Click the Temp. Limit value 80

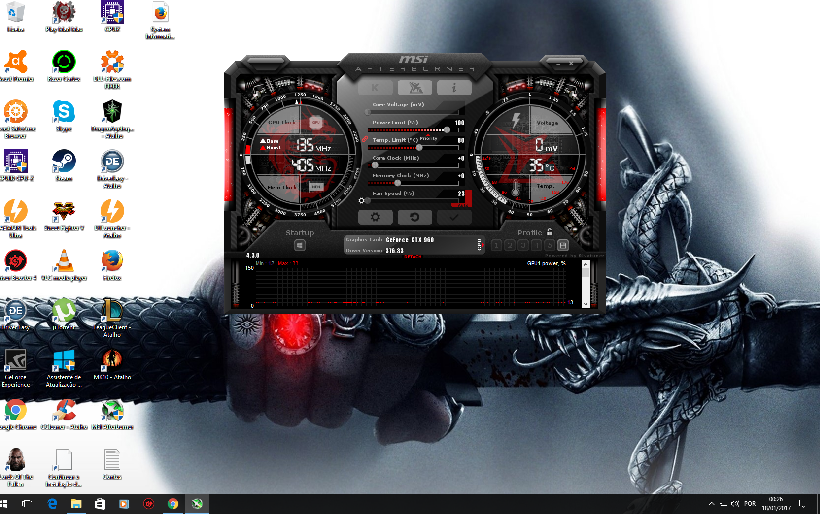coord(461,140)
